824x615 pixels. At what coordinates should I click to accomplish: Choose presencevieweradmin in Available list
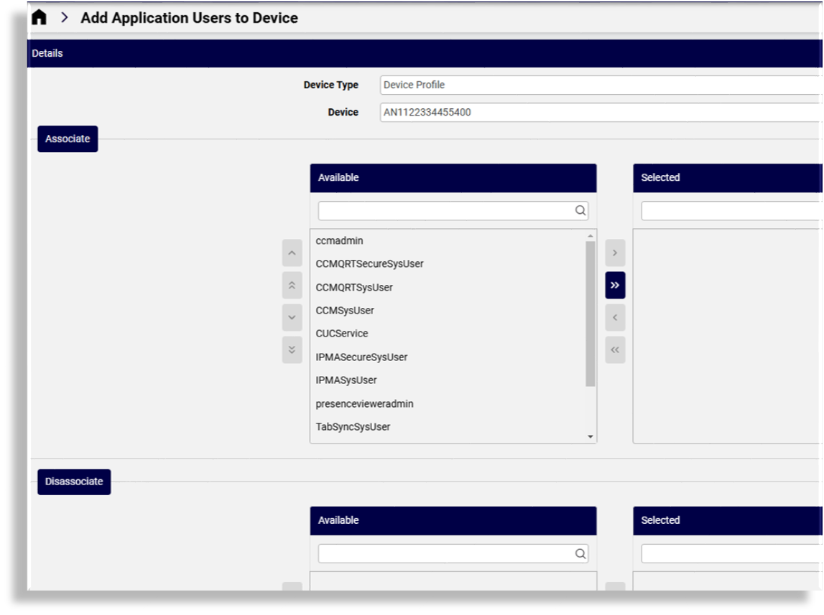pyautogui.click(x=364, y=404)
